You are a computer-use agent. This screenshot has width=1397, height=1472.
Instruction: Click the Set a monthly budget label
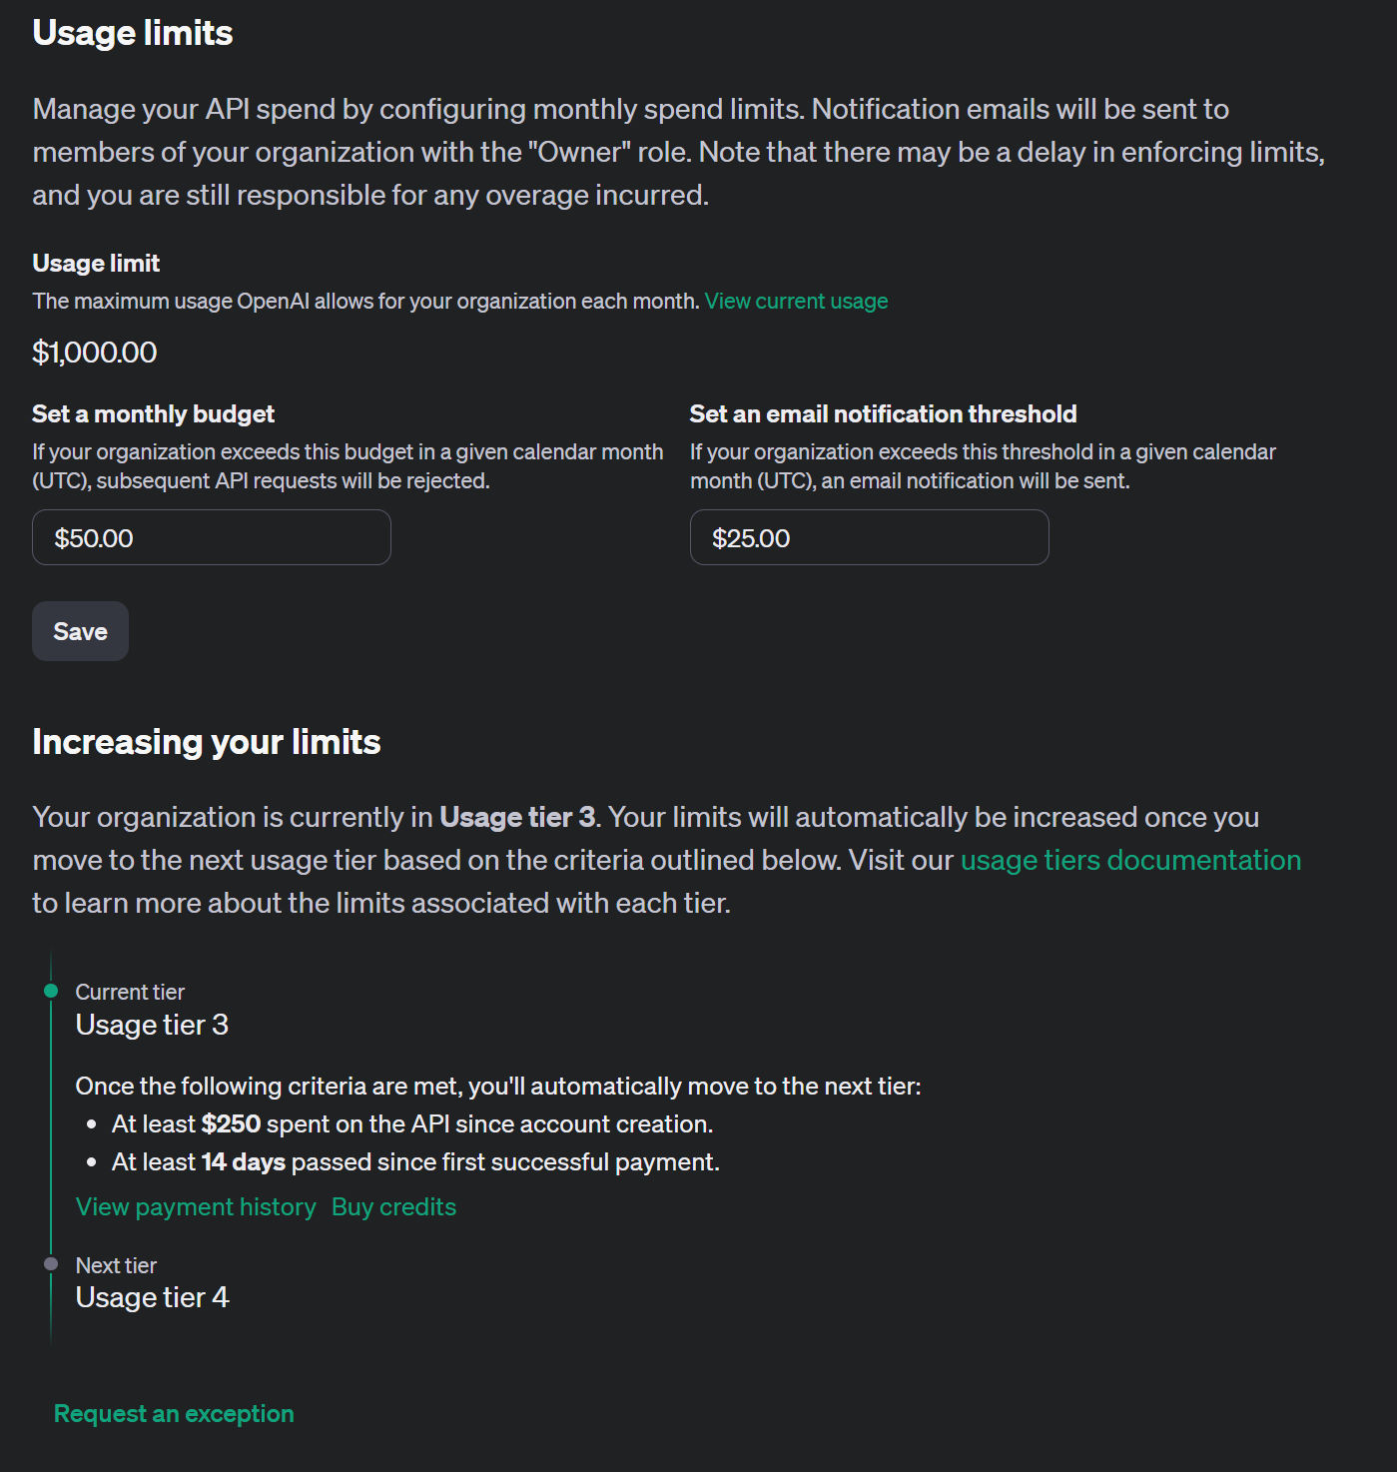pos(153,413)
